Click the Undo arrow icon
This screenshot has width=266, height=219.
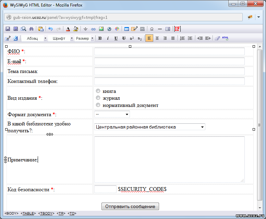[x=51, y=29]
